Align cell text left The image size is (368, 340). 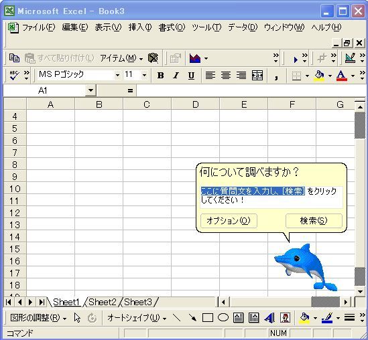click(210, 76)
